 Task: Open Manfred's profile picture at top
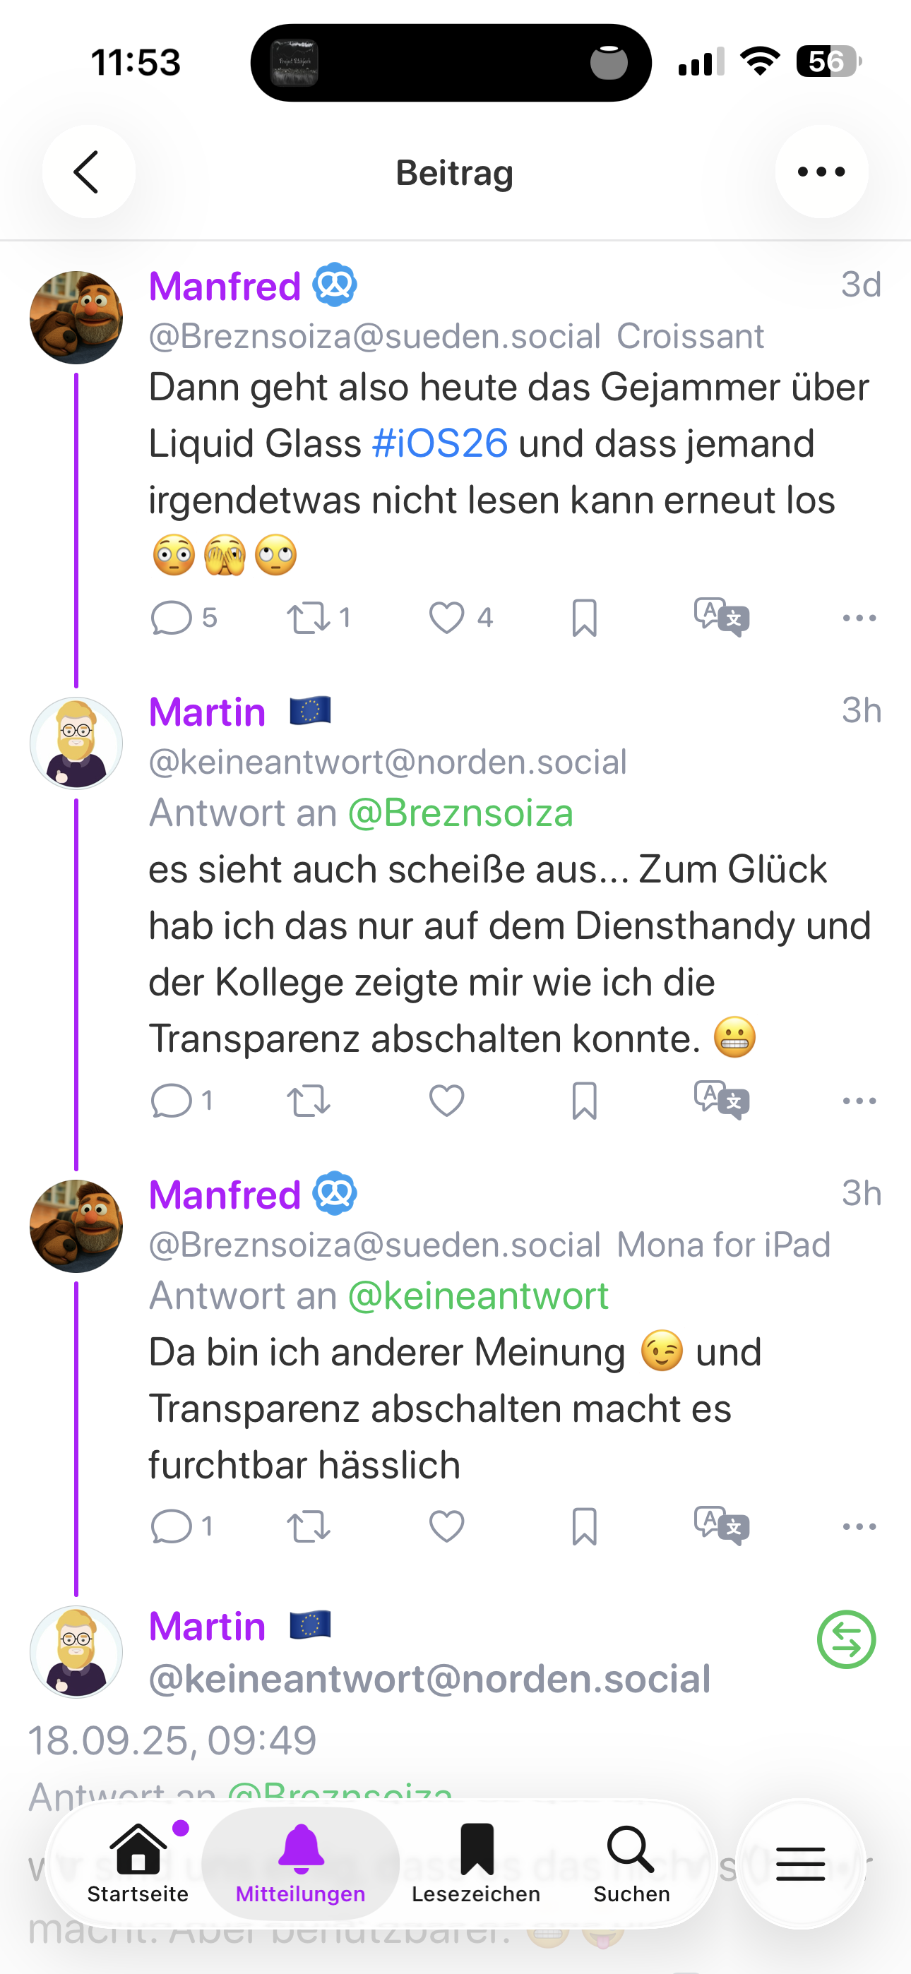coord(76,317)
